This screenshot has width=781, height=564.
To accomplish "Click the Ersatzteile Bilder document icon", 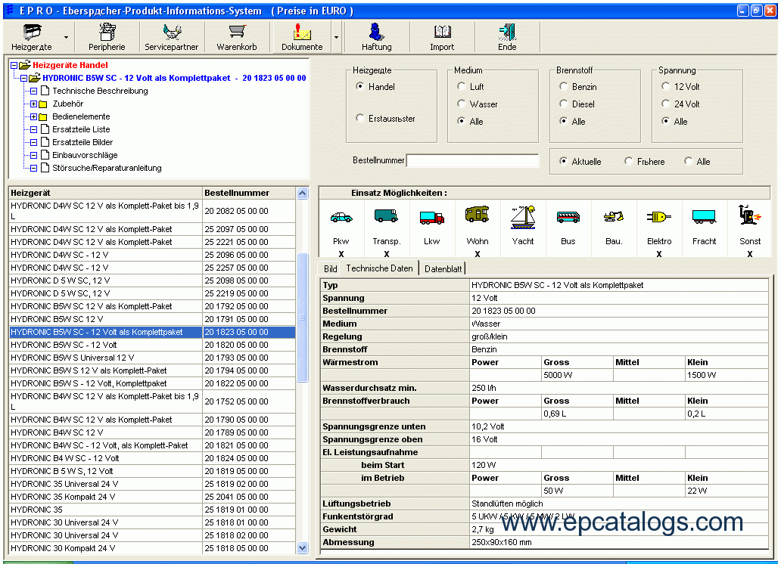I will [x=45, y=142].
